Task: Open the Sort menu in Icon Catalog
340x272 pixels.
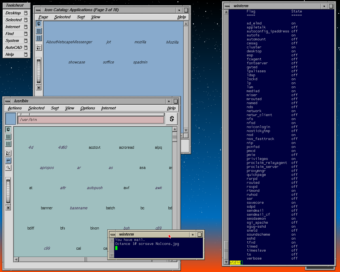Action: click(x=81, y=17)
